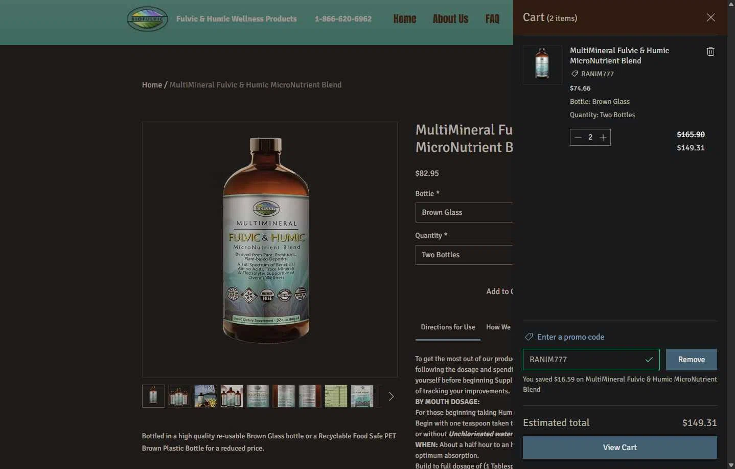Select the eighth thumbnail with yellow-green facts table
Image resolution: width=735 pixels, height=469 pixels.
coord(336,396)
